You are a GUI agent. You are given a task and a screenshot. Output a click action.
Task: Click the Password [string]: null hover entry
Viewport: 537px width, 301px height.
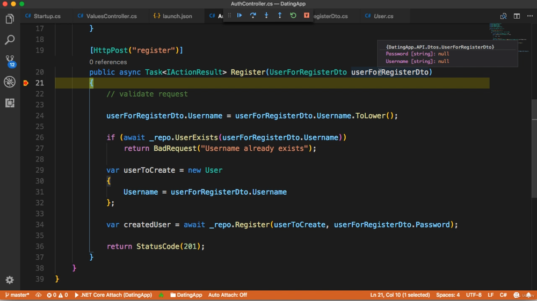click(x=417, y=54)
